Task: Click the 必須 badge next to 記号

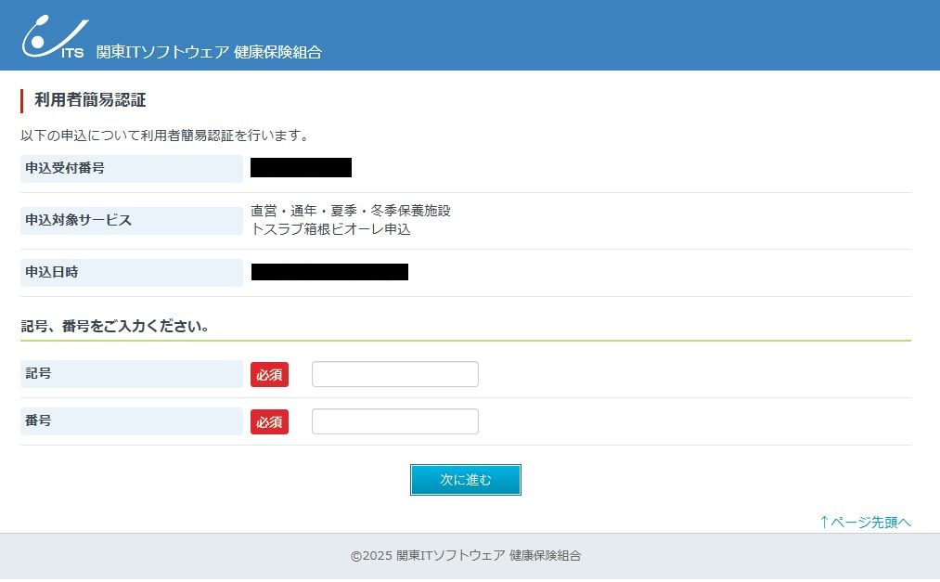Action: 269,375
